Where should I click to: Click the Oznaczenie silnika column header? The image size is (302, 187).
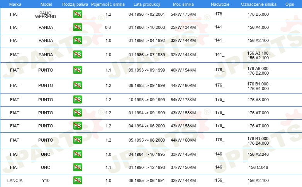[259, 4]
